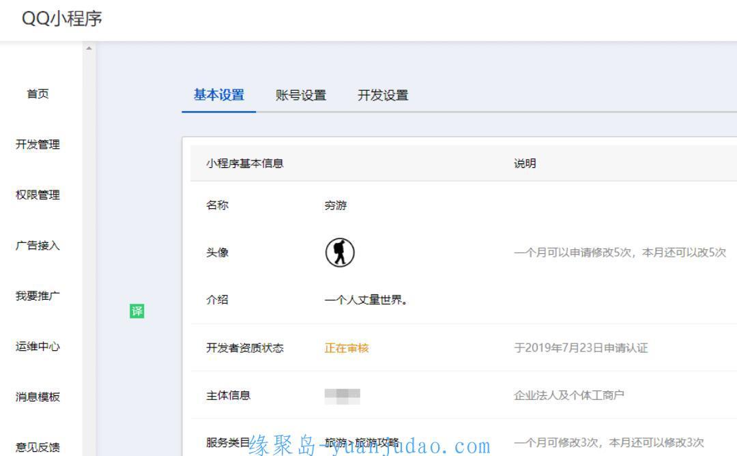
Task: Open 消息模板 sidebar item
Action: (38, 397)
